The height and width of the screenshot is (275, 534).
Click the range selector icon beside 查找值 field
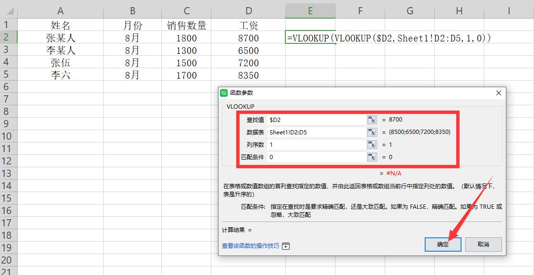coord(373,120)
